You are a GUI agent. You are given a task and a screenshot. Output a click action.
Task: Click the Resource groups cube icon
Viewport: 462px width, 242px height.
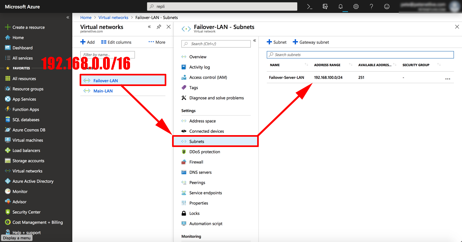pyautogui.click(x=8, y=89)
